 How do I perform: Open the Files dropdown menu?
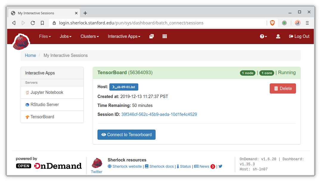(x=45, y=36)
